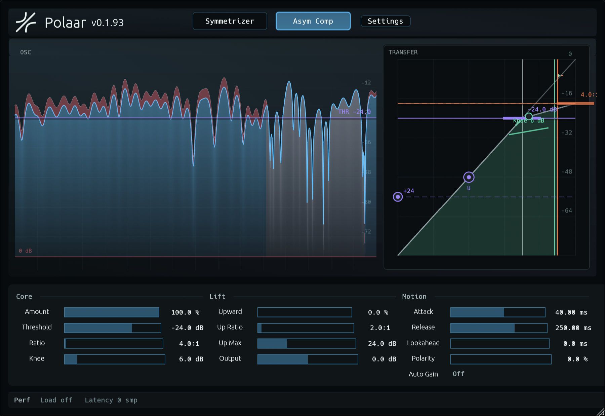Click the Up Max value 24.0 dB
Image resolution: width=605 pixels, height=416 pixels.
click(382, 344)
